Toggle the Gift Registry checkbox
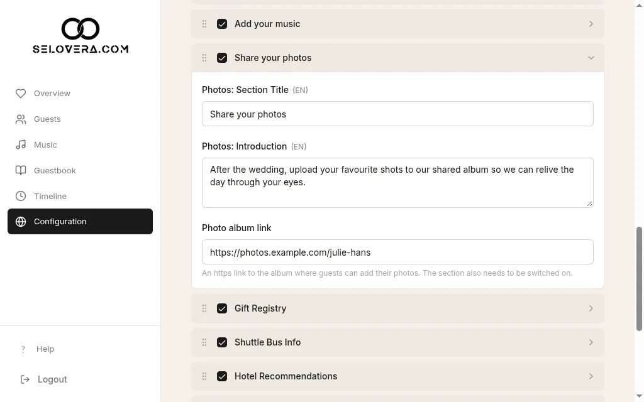The width and height of the screenshot is (644, 402). click(222, 308)
